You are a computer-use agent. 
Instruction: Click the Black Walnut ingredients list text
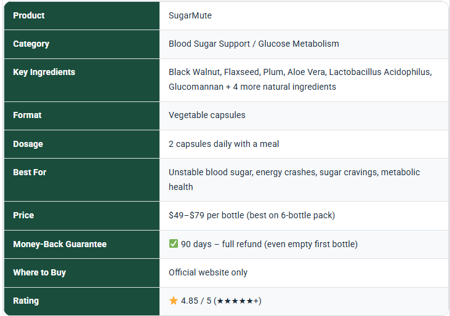[300, 79]
